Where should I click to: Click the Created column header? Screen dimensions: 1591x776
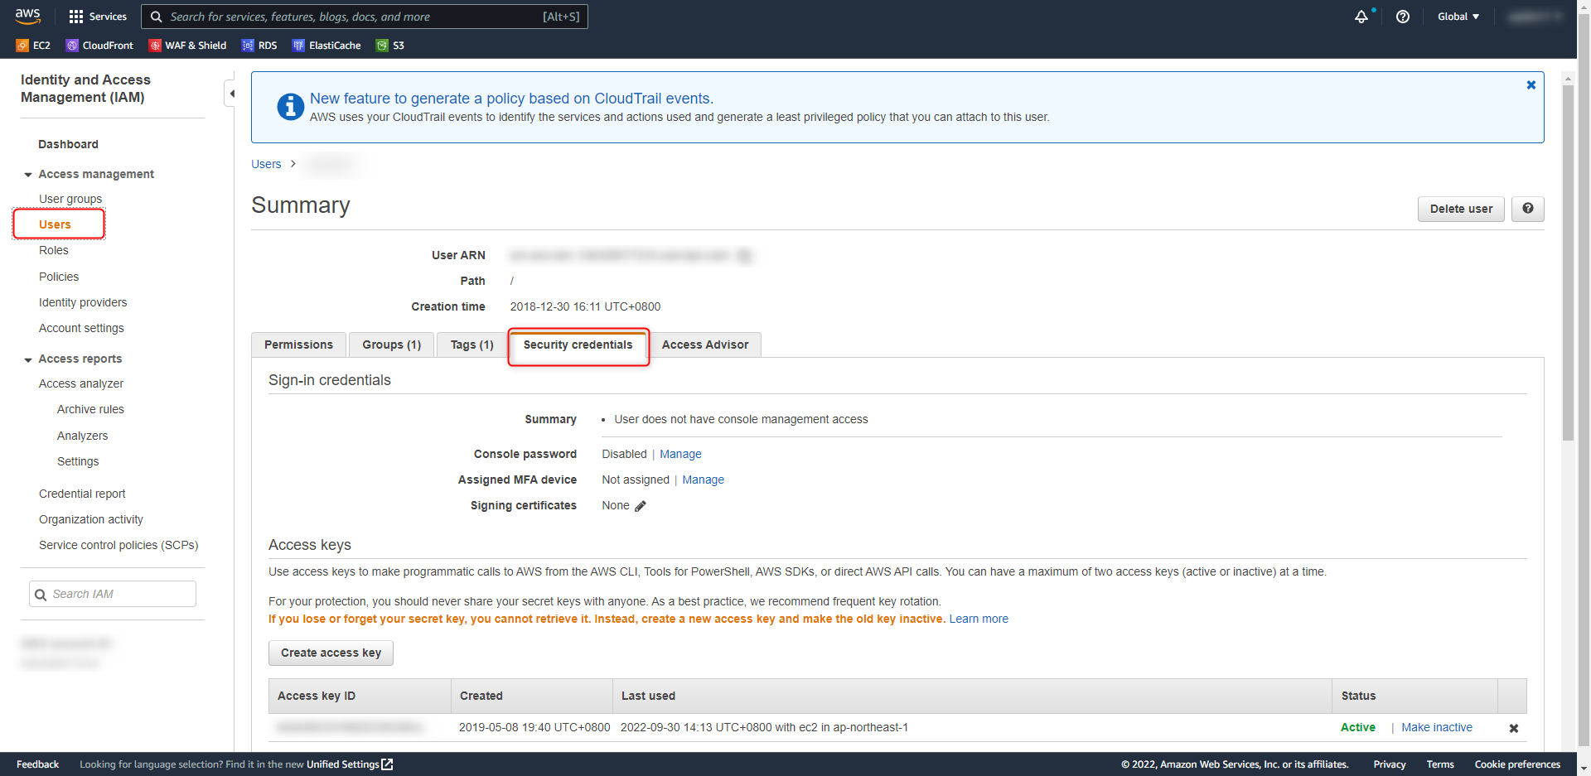(x=531, y=696)
